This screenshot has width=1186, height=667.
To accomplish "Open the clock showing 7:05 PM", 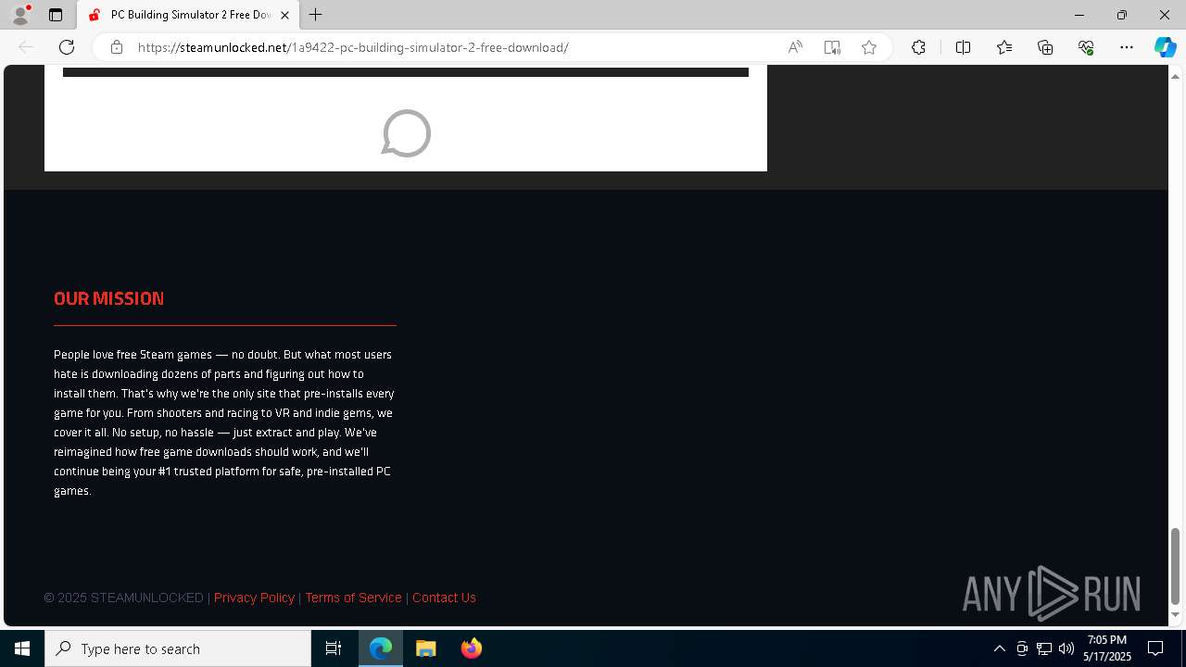I will pyautogui.click(x=1107, y=648).
